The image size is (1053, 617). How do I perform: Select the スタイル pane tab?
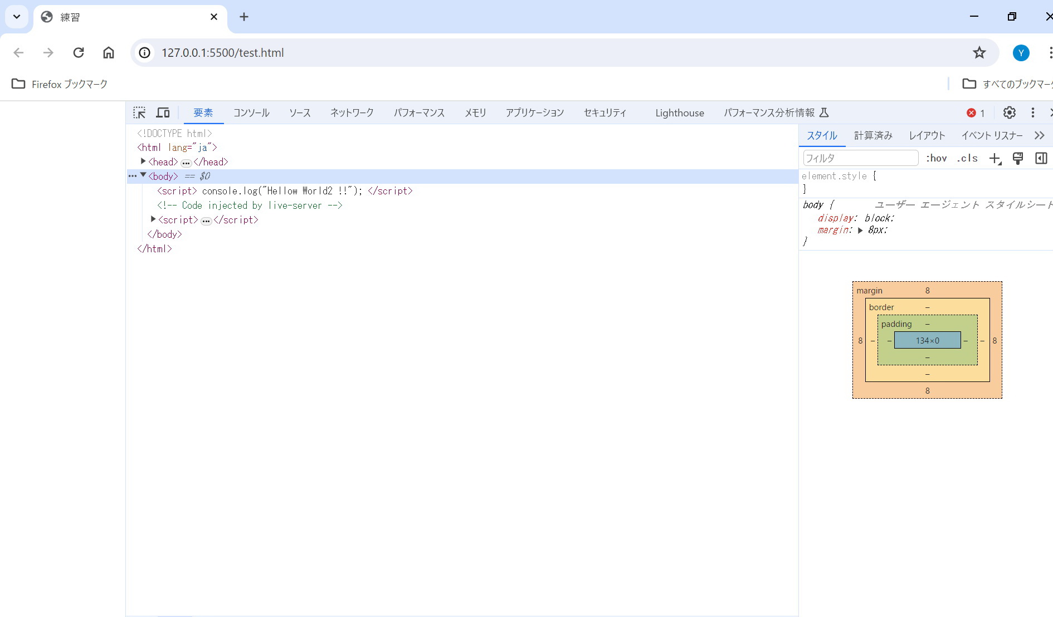[x=822, y=135]
